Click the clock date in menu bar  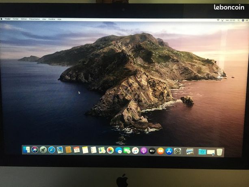pyautogui.click(x=230, y=20)
